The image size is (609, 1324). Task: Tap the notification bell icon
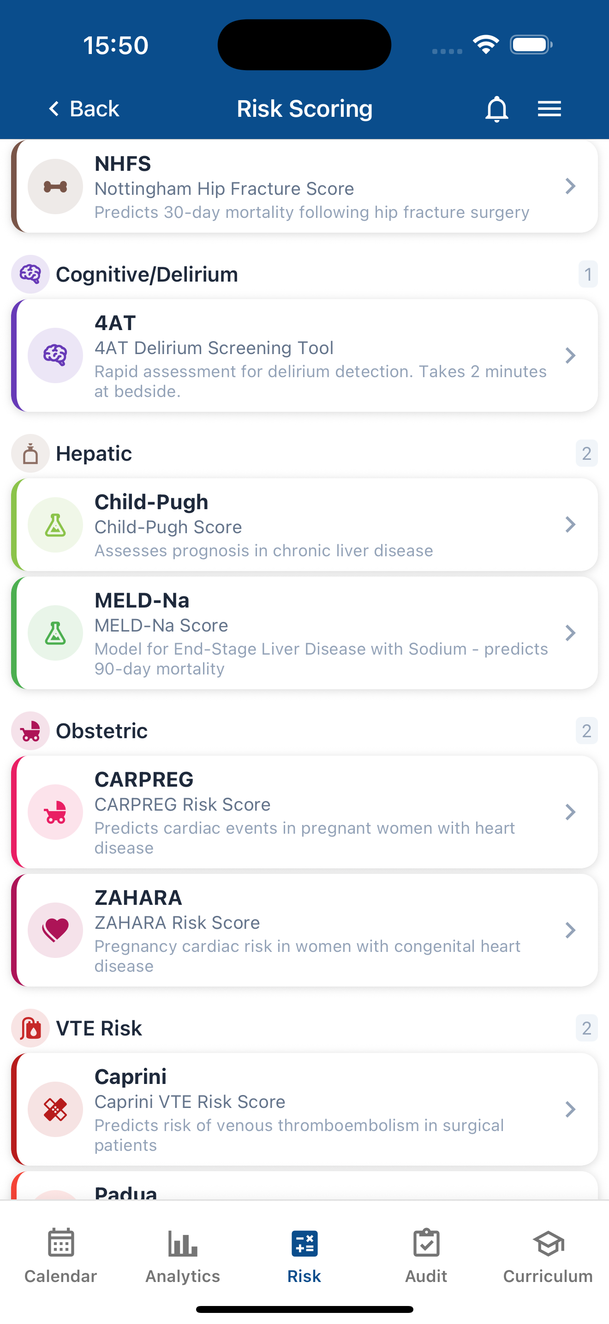(496, 108)
